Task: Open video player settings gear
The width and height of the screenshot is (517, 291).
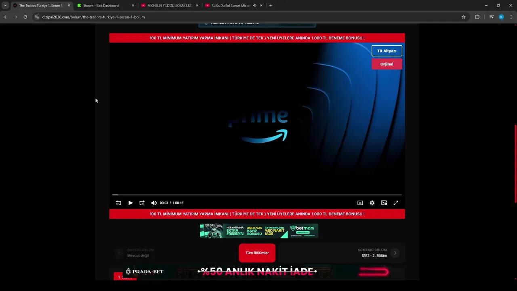Action: tap(372, 203)
